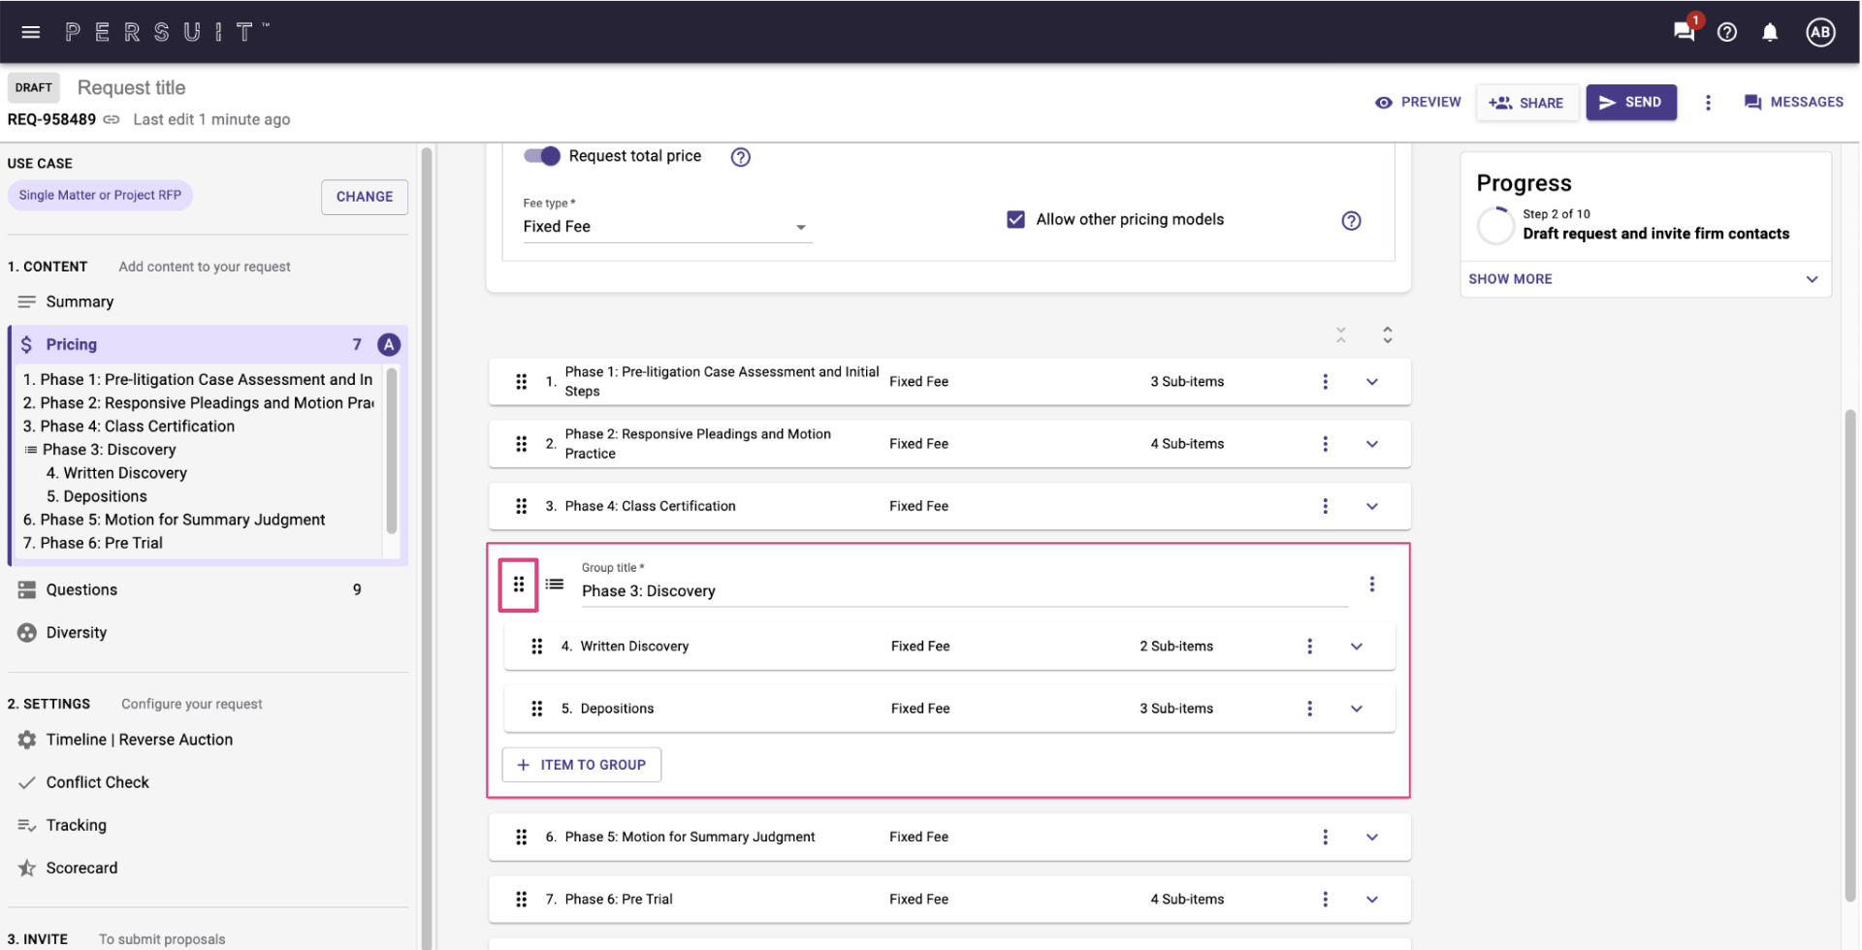Click the Preview button
Viewport: 1862px width, 950px height.
pos(1418,103)
